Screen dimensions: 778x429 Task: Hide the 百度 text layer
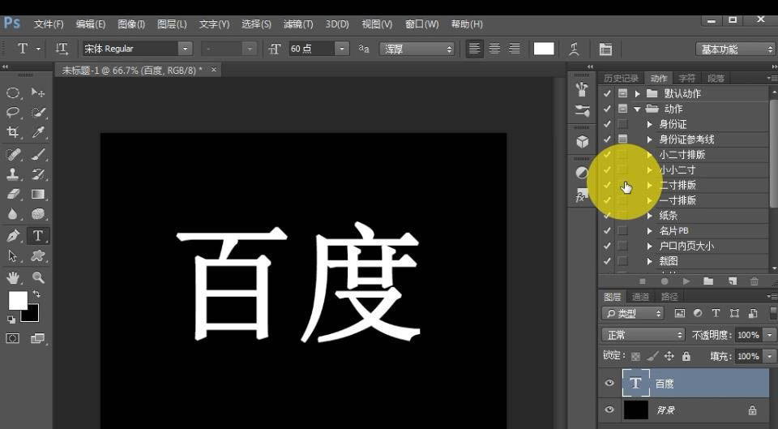tap(609, 383)
